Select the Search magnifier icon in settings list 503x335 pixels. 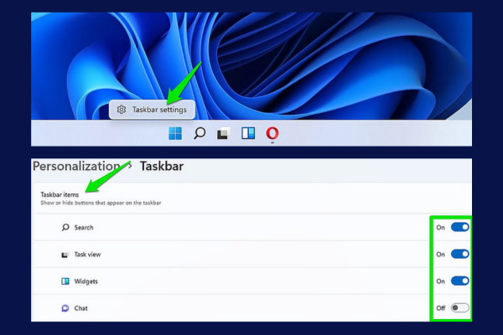tap(65, 227)
